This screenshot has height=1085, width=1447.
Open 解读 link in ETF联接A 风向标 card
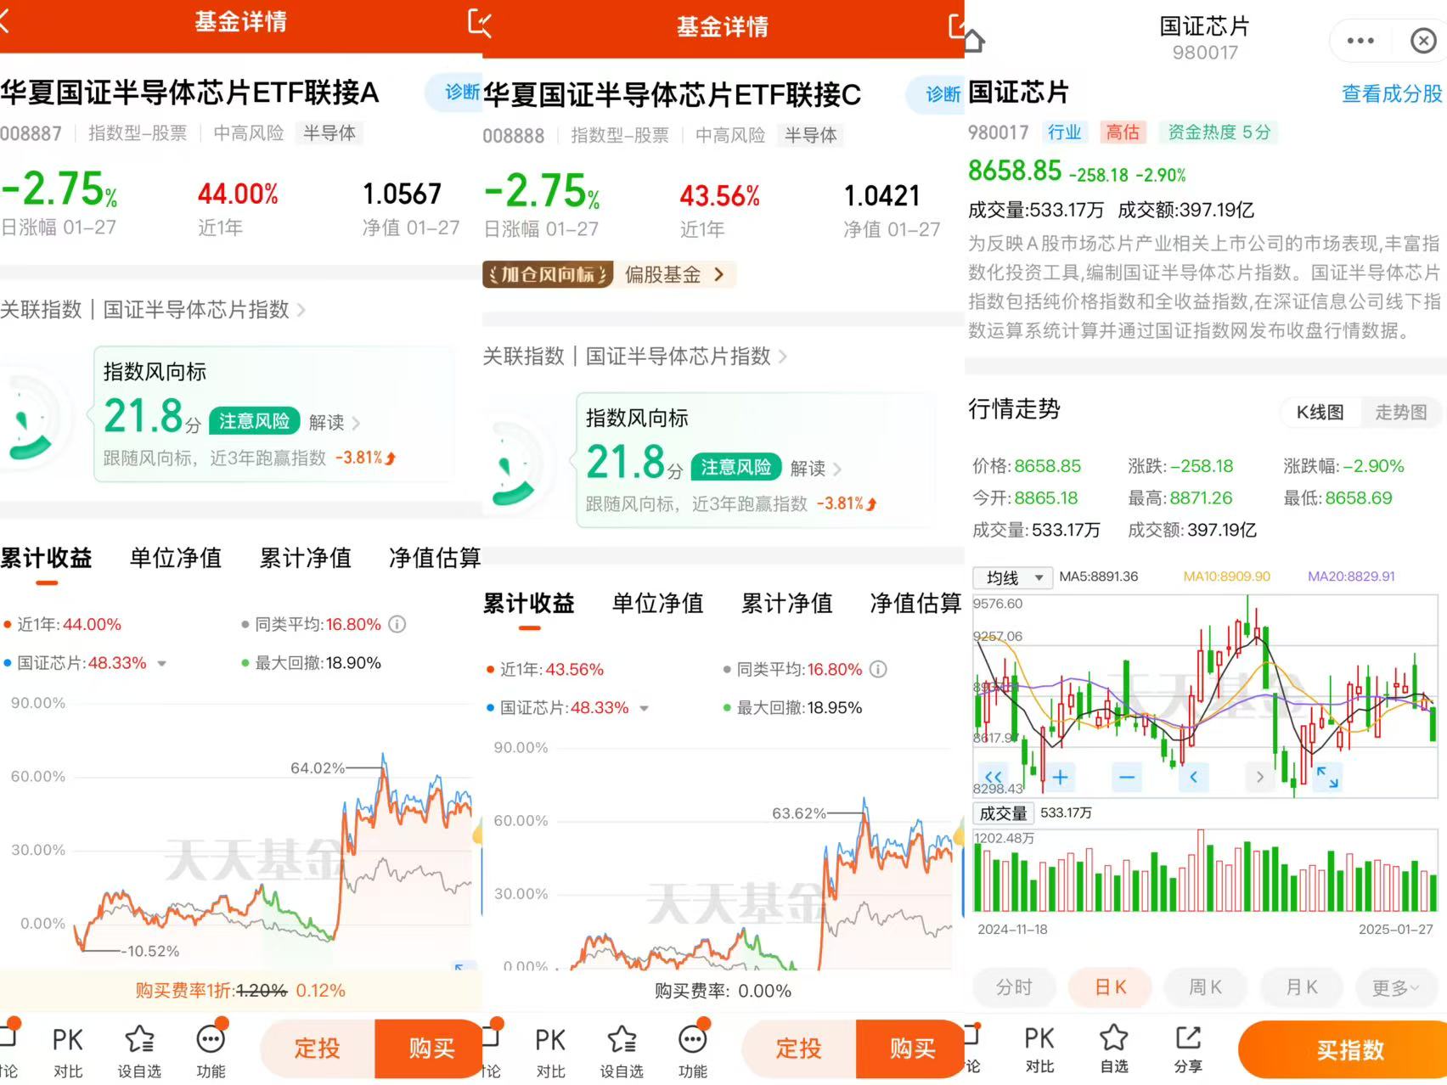(x=335, y=422)
